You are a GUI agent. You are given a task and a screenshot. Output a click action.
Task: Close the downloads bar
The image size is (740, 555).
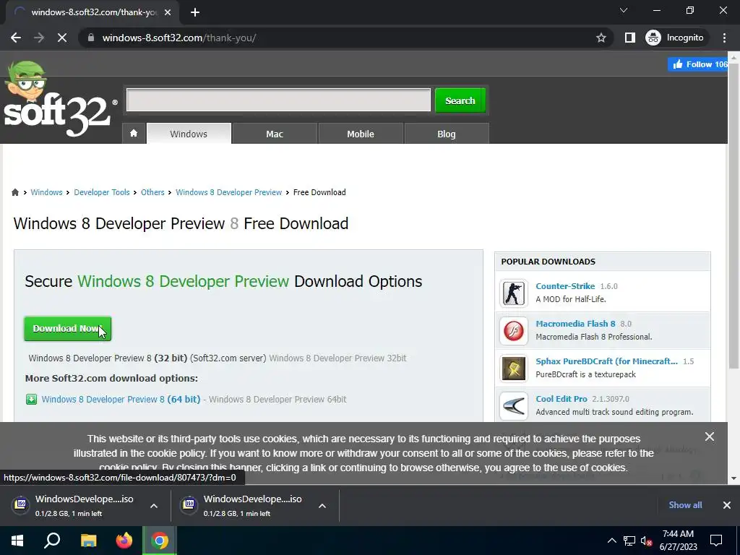click(x=727, y=505)
